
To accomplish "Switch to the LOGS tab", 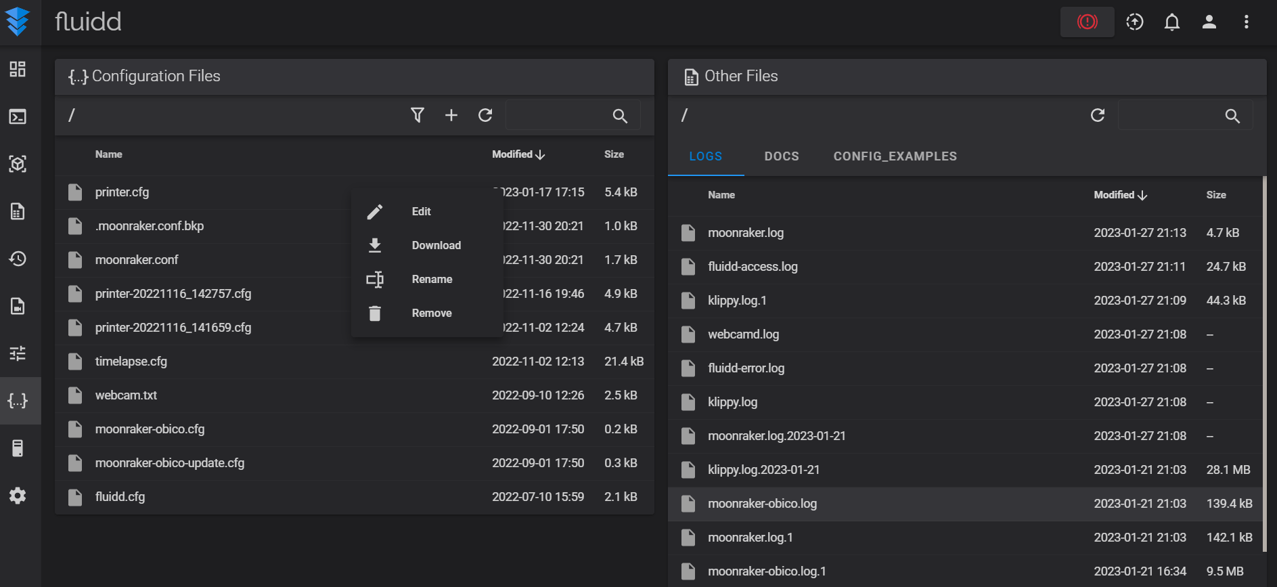I will (706, 156).
